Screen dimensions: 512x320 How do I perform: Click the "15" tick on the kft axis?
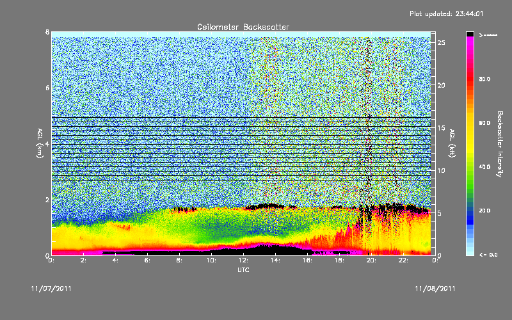[441, 128]
